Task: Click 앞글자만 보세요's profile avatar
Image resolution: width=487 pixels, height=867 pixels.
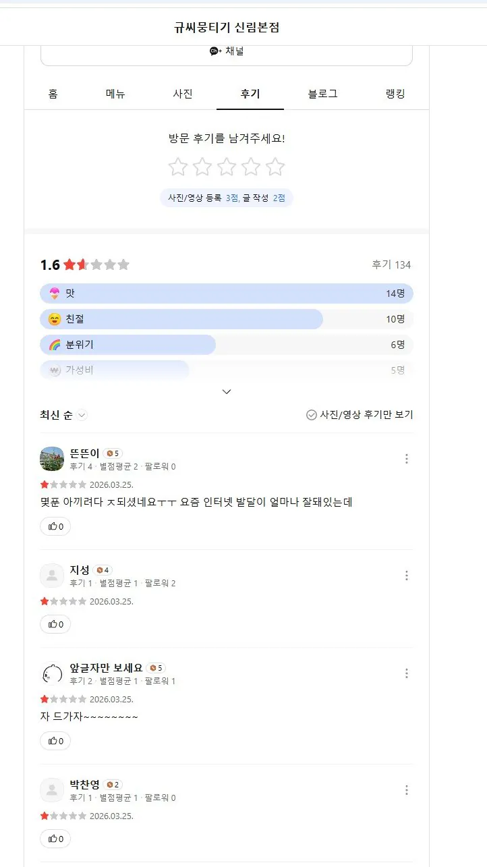Action: pyautogui.click(x=52, y=673)
